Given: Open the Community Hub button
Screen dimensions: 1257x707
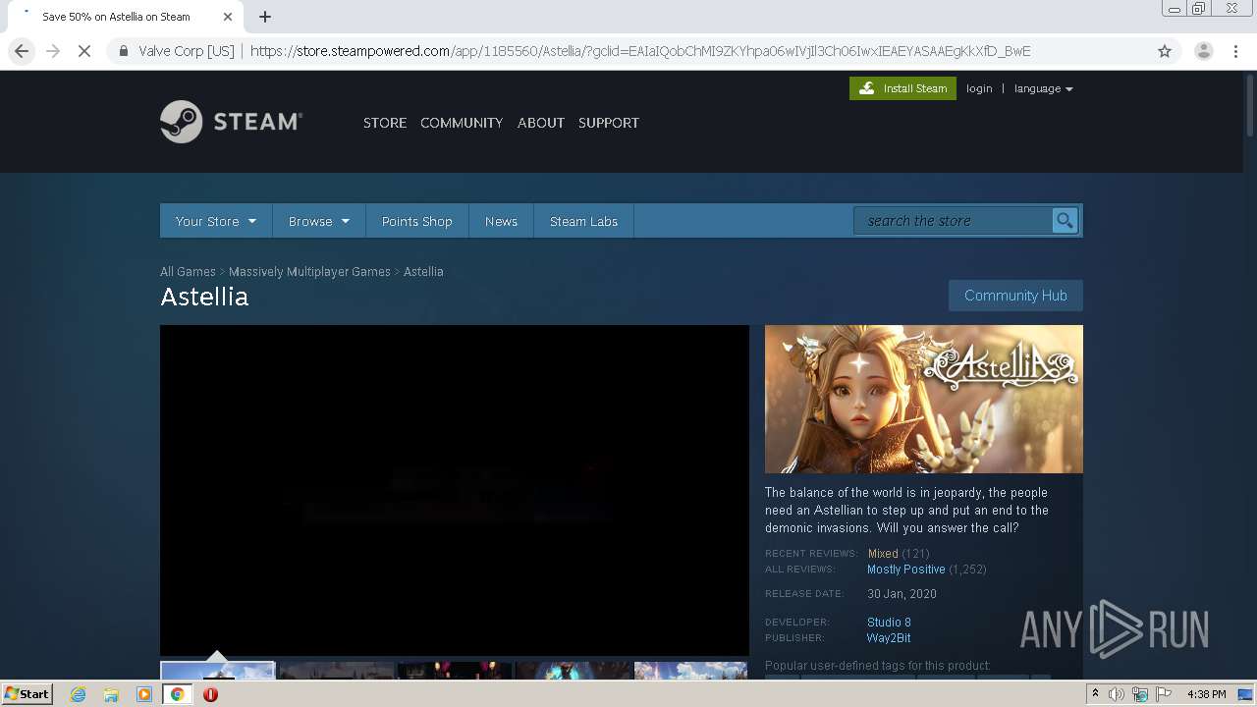Looking at the screenshot, I should (x=1015, y=296).
